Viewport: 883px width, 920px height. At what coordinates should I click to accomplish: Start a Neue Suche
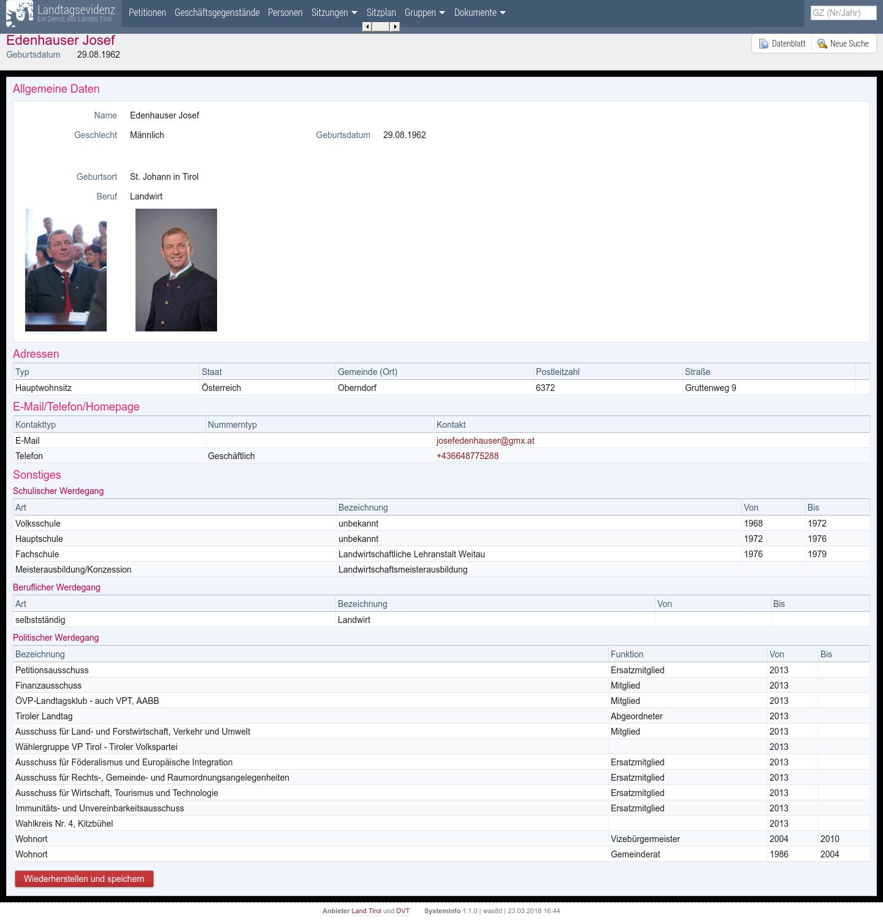[844, 44]
